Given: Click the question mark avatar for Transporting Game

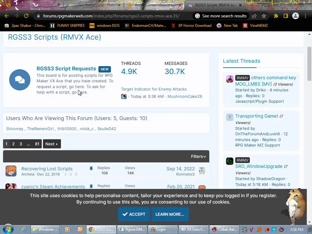Looking at the screenshot, I should (x=230, y=117).
